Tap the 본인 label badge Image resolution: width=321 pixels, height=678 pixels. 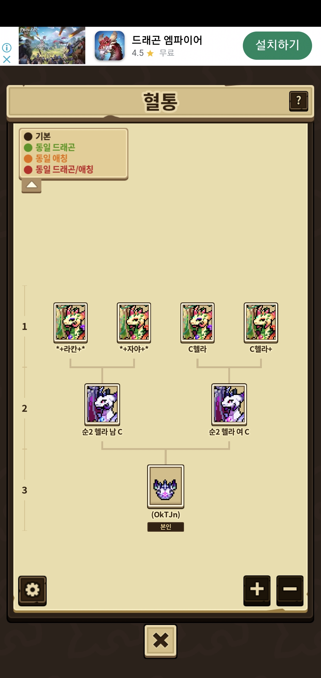pos(166,527)
